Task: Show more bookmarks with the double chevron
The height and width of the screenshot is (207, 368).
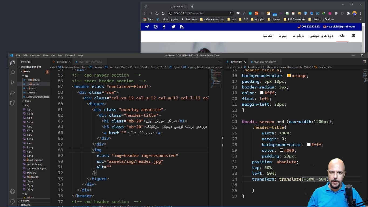Action: 360,19
